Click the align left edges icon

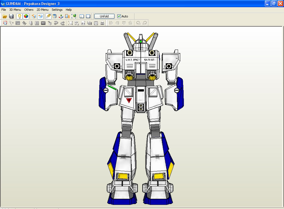(x=111, y=23)
